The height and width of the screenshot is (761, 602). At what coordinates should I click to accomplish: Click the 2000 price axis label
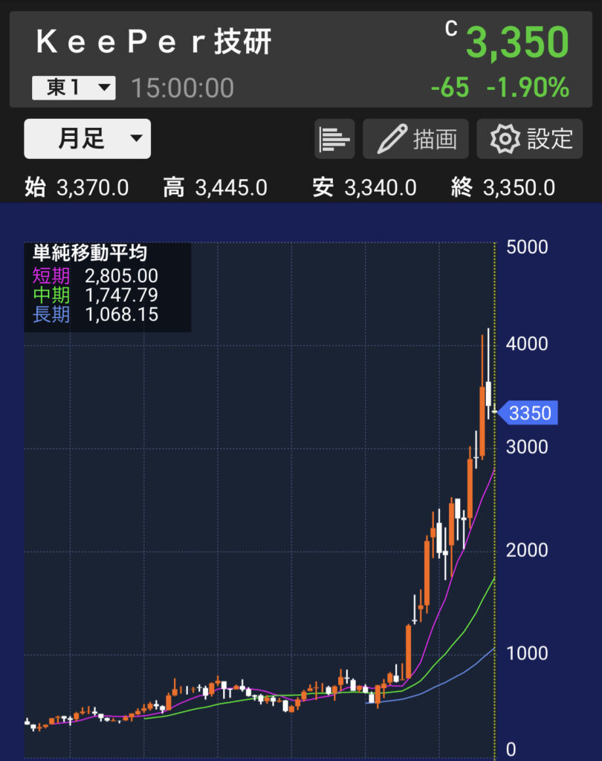point(527,551)
